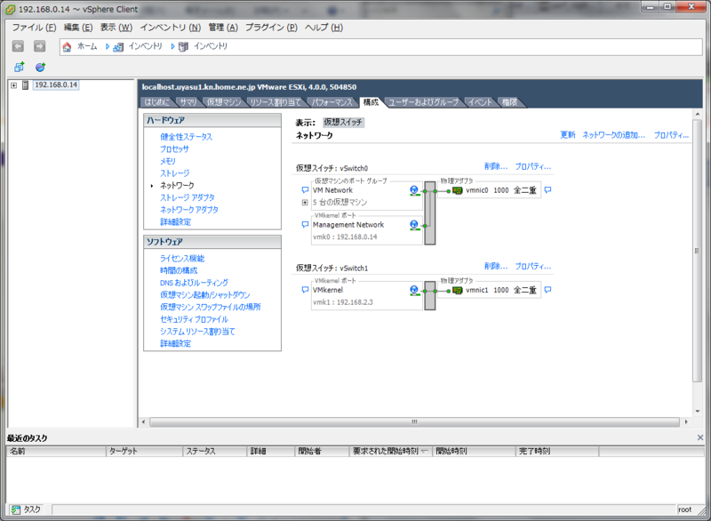Click the Management Network globe icon

[414, 225]
